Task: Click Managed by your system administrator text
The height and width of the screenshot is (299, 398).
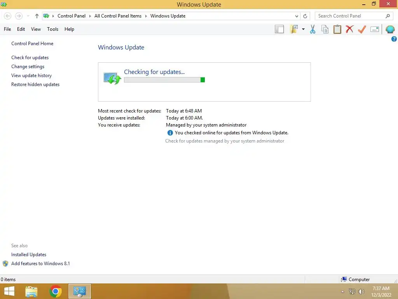Action: 206,125
